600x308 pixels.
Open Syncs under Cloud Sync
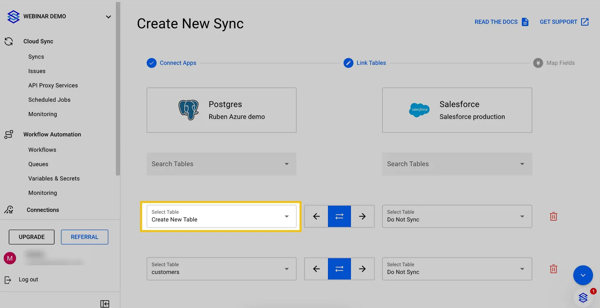(x=36, y=57)
